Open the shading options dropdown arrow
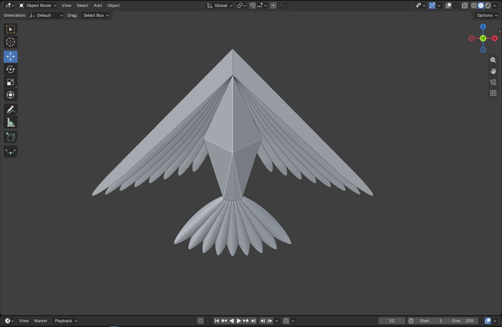502x327 pixels. (x=495, y=5)
